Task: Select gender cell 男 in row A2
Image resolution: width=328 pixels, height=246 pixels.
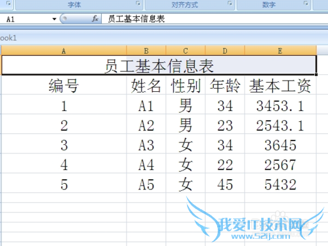Action: (186, 124)
